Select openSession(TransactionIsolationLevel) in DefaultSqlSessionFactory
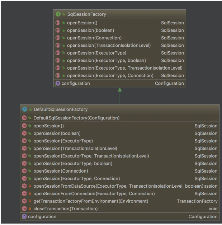This screenshot has width=222, height=225. [x=75, y=148]
